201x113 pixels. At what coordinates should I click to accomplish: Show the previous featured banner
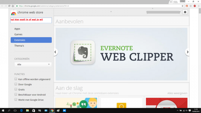(x=55, y=52)
